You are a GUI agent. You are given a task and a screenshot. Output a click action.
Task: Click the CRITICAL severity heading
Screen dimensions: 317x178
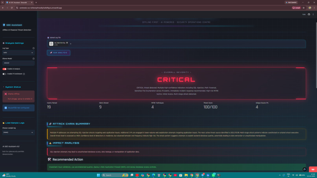click(176, 80)
